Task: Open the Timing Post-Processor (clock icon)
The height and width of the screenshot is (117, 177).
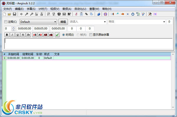Action: coord(133,14)
